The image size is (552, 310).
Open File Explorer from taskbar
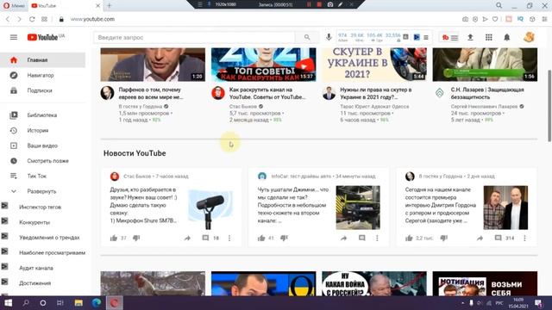click(x=78, y=302)
